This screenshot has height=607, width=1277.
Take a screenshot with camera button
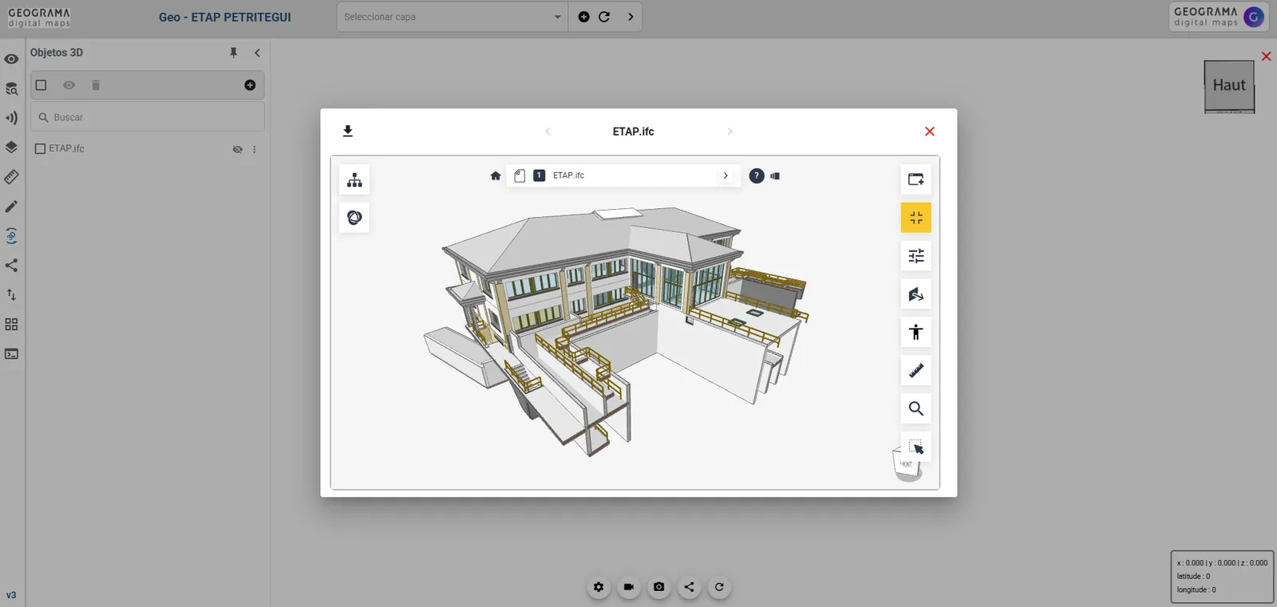658,587
